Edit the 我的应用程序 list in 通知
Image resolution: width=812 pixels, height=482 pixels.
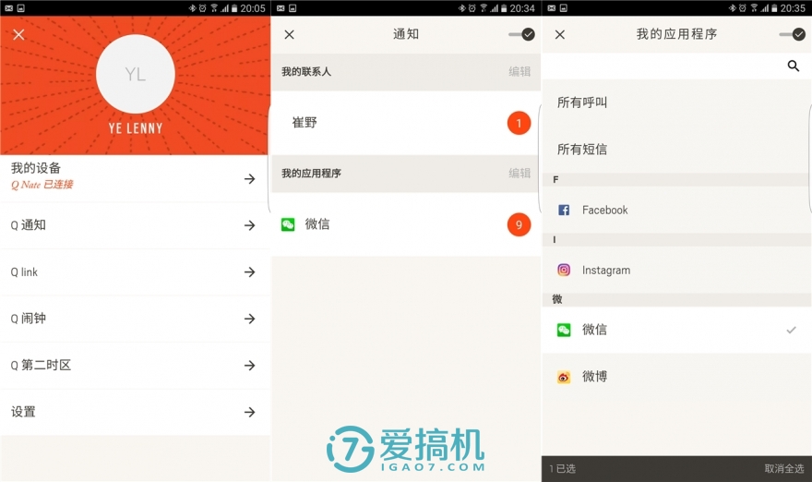tap(519, 173)
